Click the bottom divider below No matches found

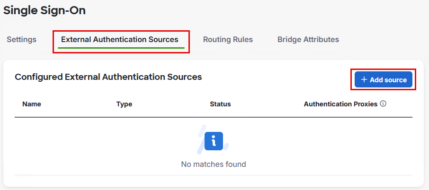(x=214, y=175)
